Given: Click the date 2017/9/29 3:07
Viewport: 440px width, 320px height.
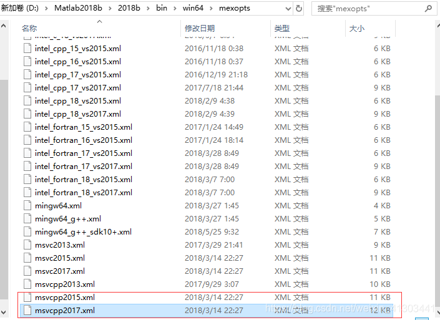Looking at the screenshot, I should point(212,284).
